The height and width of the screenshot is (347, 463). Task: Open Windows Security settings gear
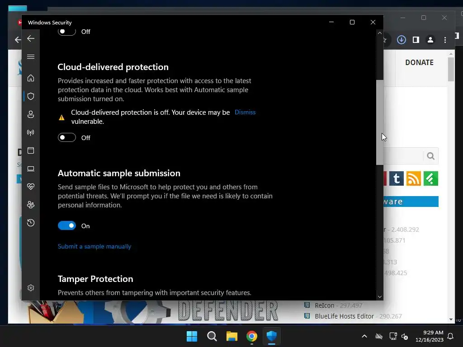pyautogui.click(x=31, y=288)
